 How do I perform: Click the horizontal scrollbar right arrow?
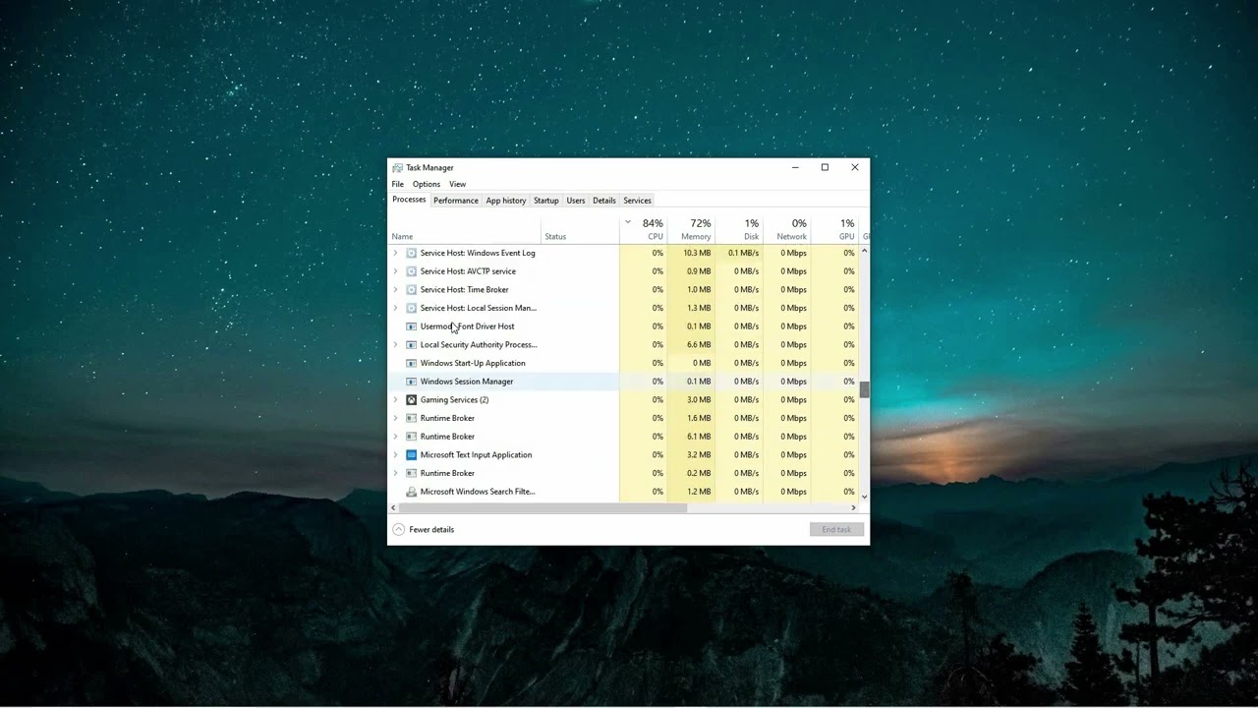coord(853,507)
